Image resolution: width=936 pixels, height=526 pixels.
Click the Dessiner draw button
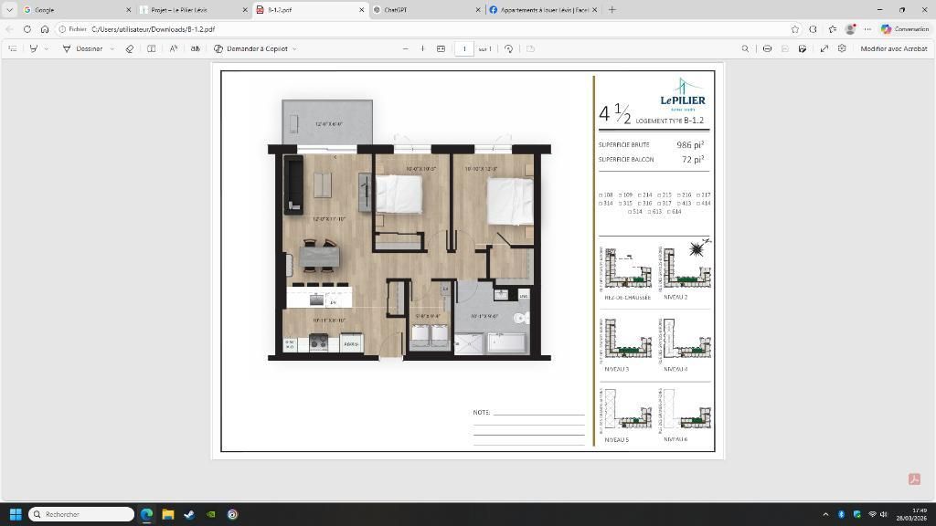[82, 48]
